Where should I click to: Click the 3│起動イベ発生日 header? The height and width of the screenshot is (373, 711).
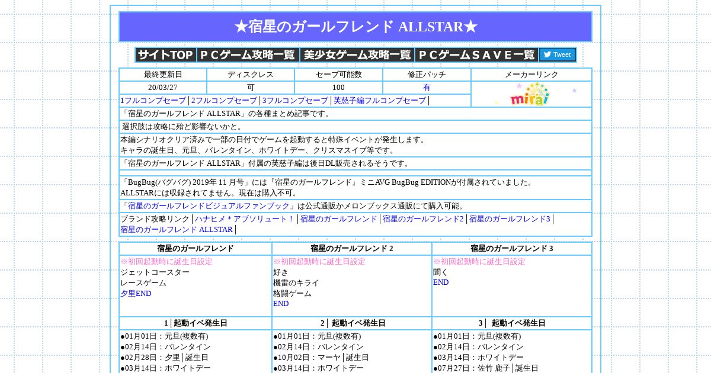point(512,323)
